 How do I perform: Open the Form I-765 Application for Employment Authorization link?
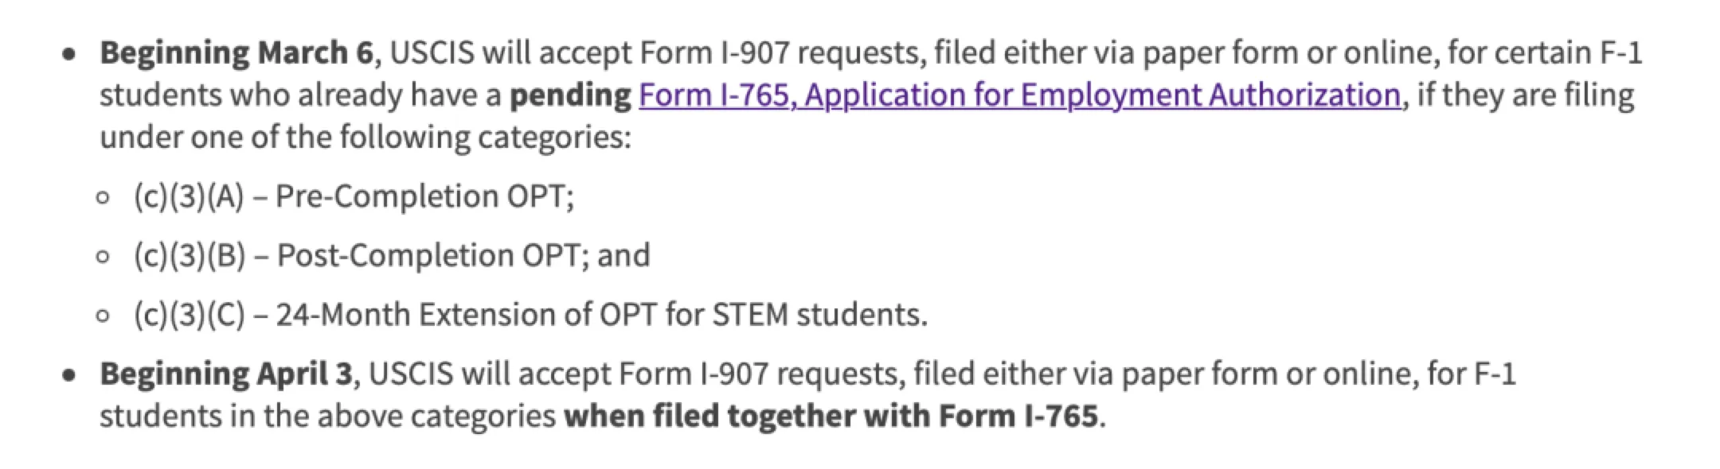1018,95
